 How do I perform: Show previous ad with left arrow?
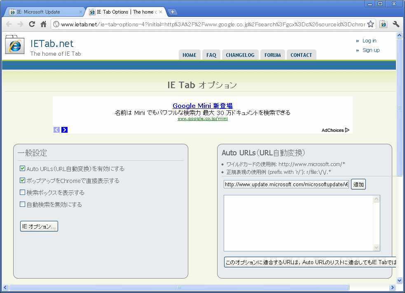pyautogui.click(x=56, y=130)
